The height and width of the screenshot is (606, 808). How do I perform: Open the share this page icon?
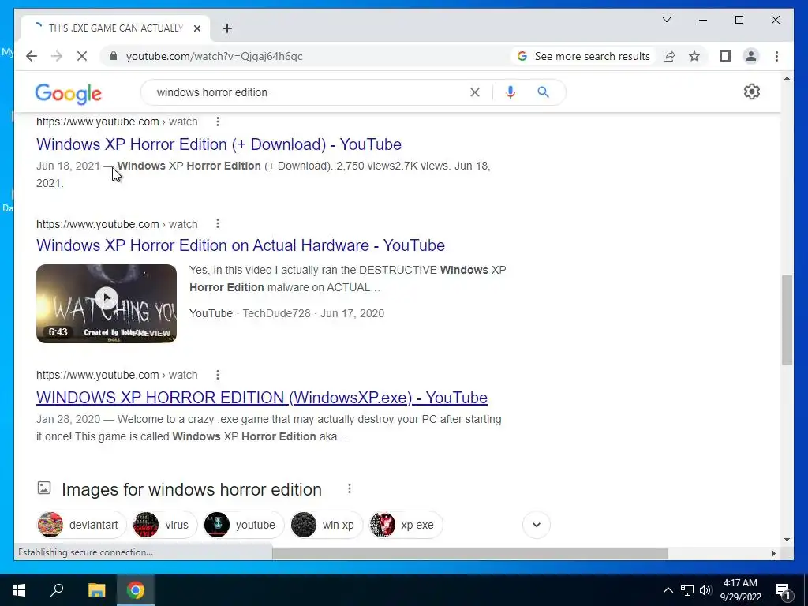pyautogui.click(x=669, y=56)
